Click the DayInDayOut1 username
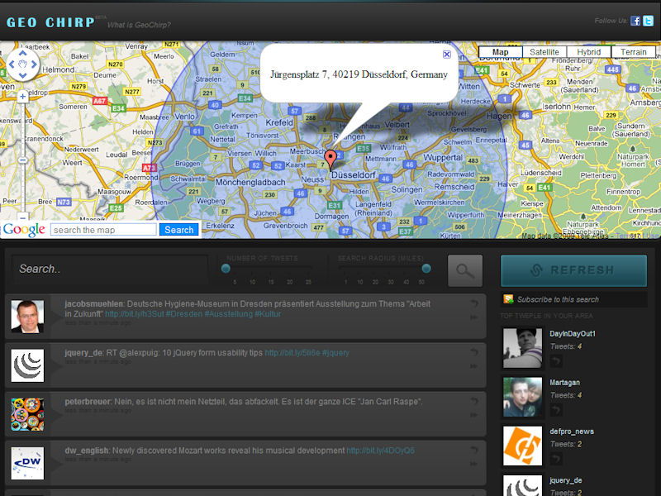This screenshot has width=661, height=496. tap(573, 334)
